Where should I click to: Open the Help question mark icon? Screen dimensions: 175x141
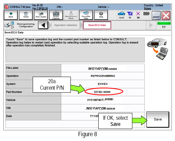(101, 15)
